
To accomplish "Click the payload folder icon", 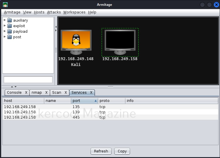I will (x=10, y=31).
